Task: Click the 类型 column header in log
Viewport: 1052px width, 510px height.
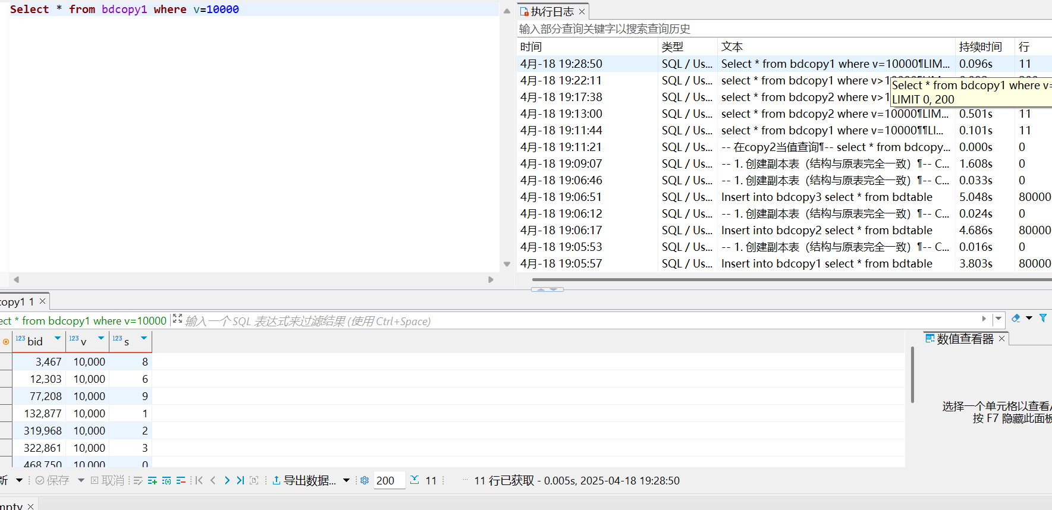Action: [x=687, y=46]
